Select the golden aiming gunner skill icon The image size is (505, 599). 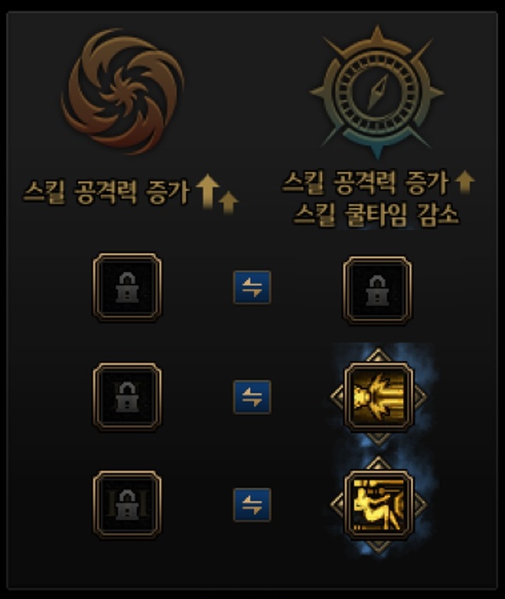[378, 504]
